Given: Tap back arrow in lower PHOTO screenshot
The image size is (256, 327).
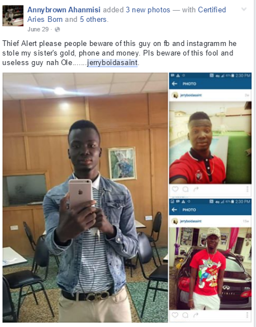Looking at the screenshot, I should 174,210.
